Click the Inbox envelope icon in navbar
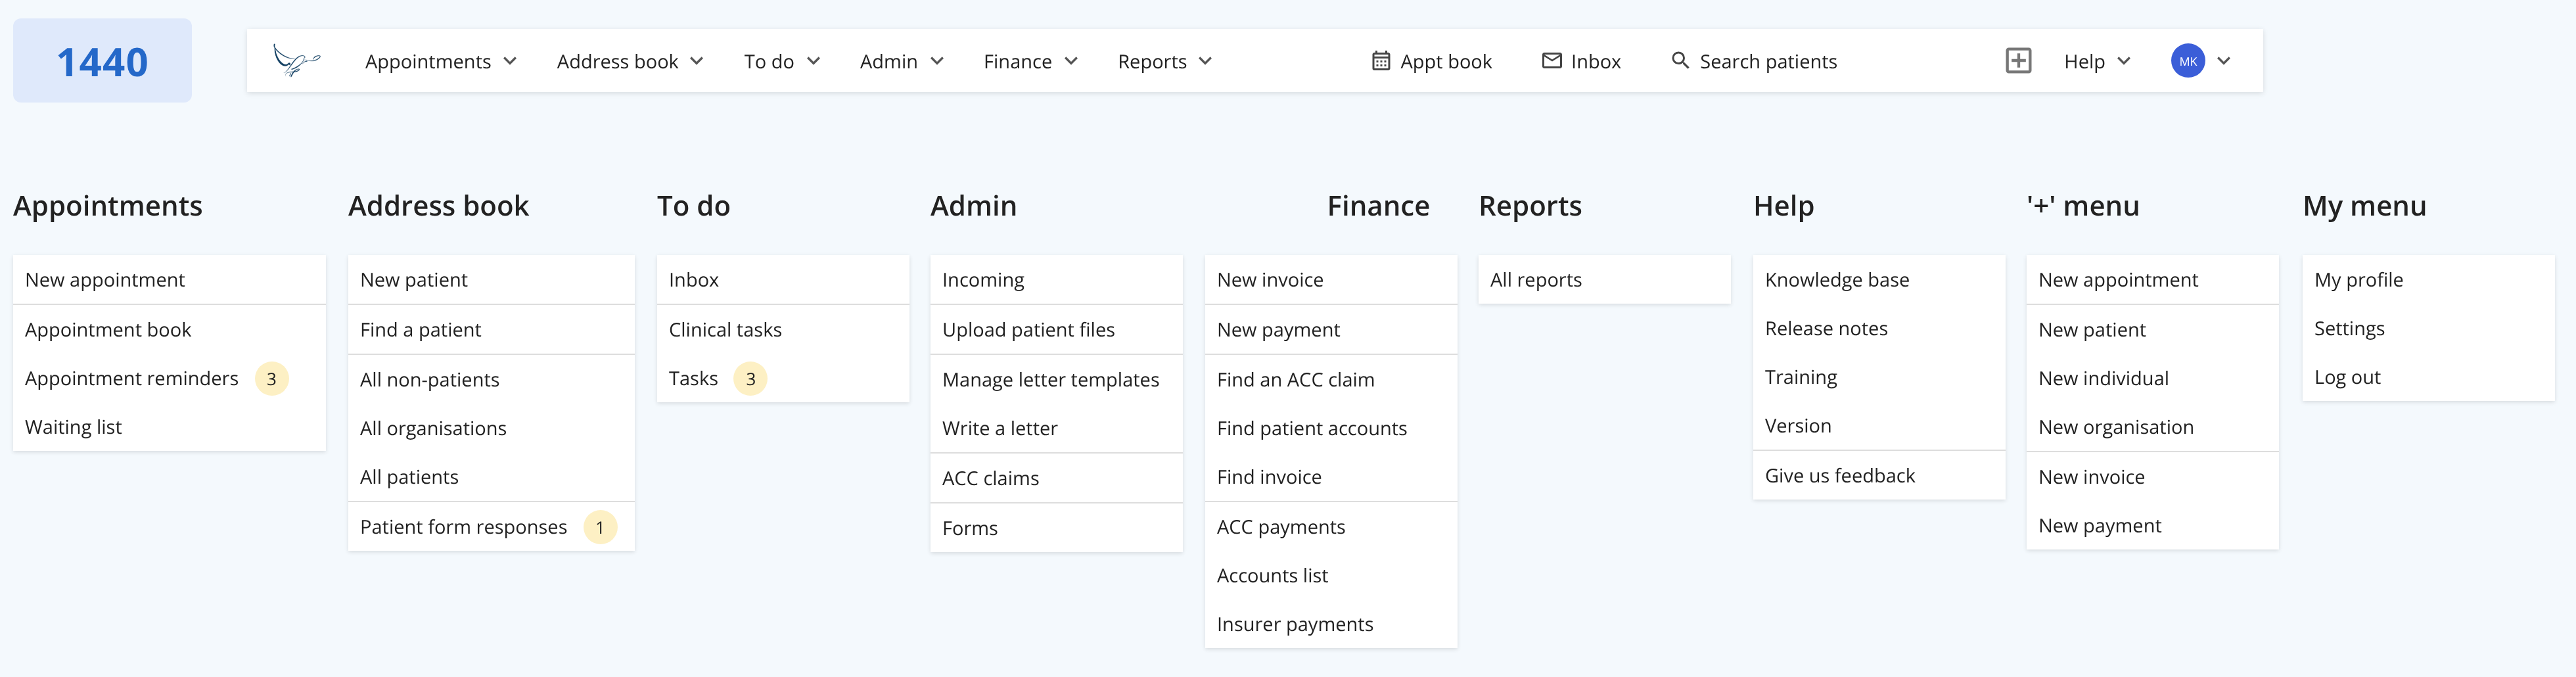2576x677 pixels. click(1551, 61)
